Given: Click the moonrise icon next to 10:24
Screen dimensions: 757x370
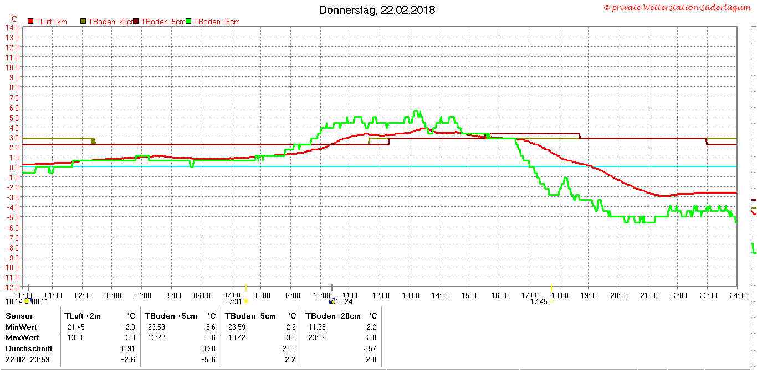Looking at the screenshot, I should tap(332, 301).
